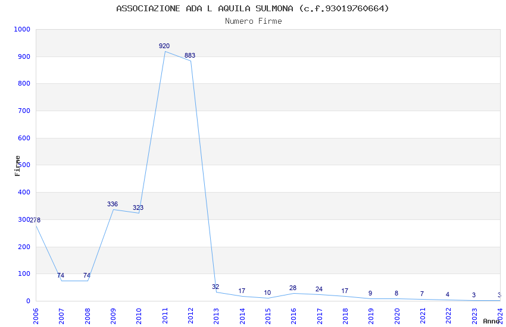
Task: Click the x-axis year 2017
Action: [320, 316]
